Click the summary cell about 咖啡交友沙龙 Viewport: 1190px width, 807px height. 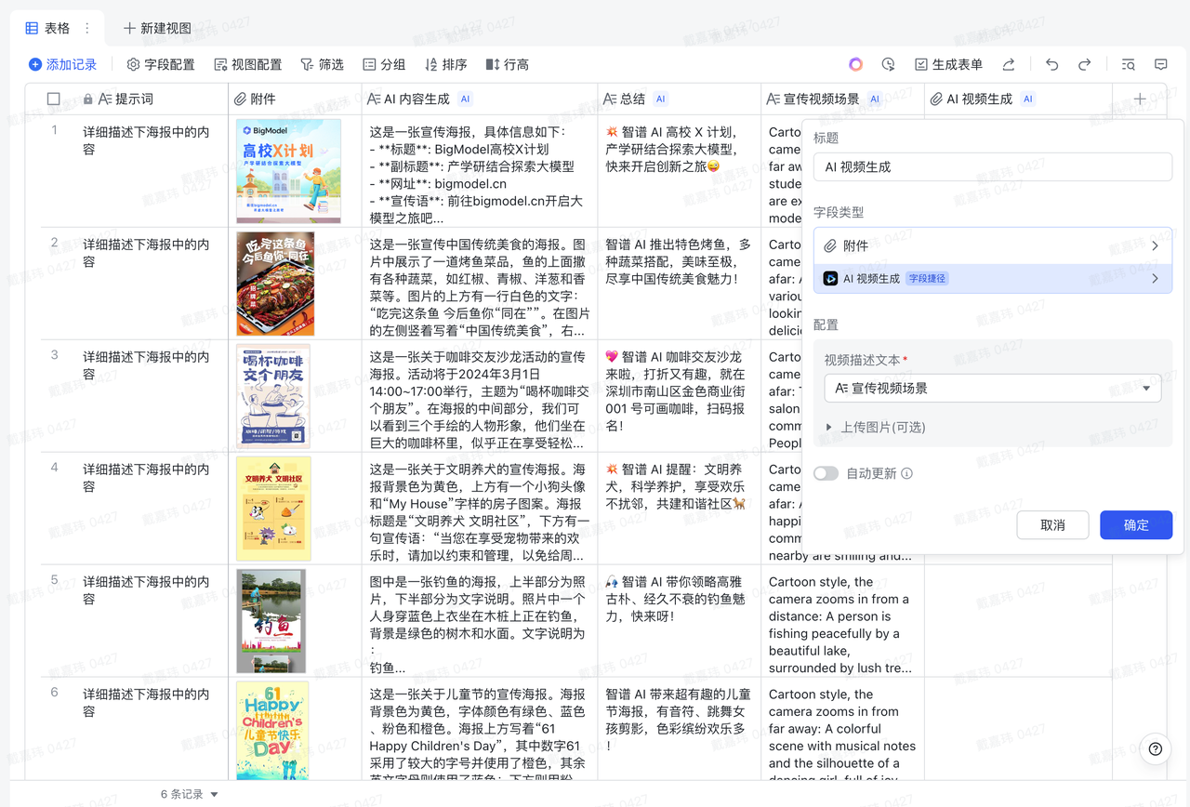(680, 396)
